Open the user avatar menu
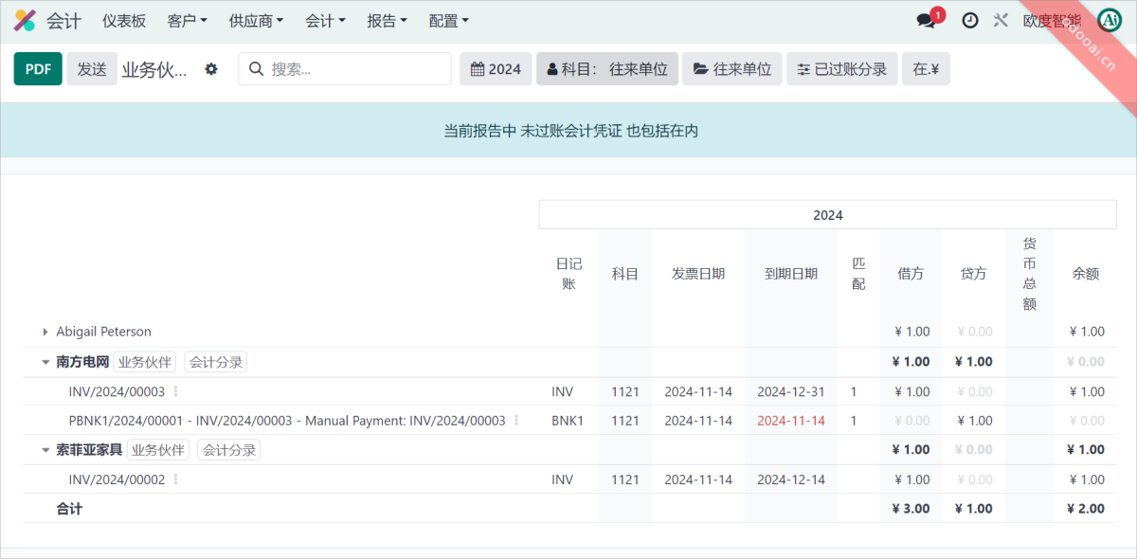 coord(1109,21)
